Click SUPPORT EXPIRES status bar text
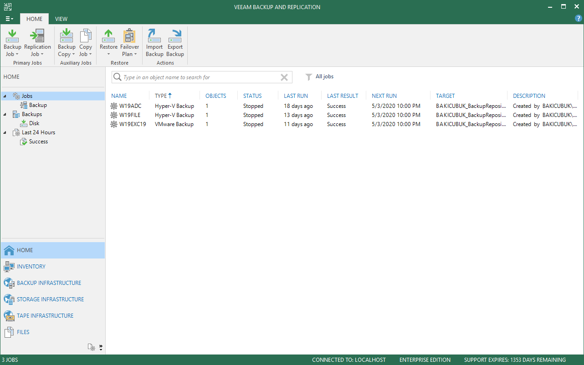This screenshot has width=584, height=365. pyautogui.click(x=515, y=360)
